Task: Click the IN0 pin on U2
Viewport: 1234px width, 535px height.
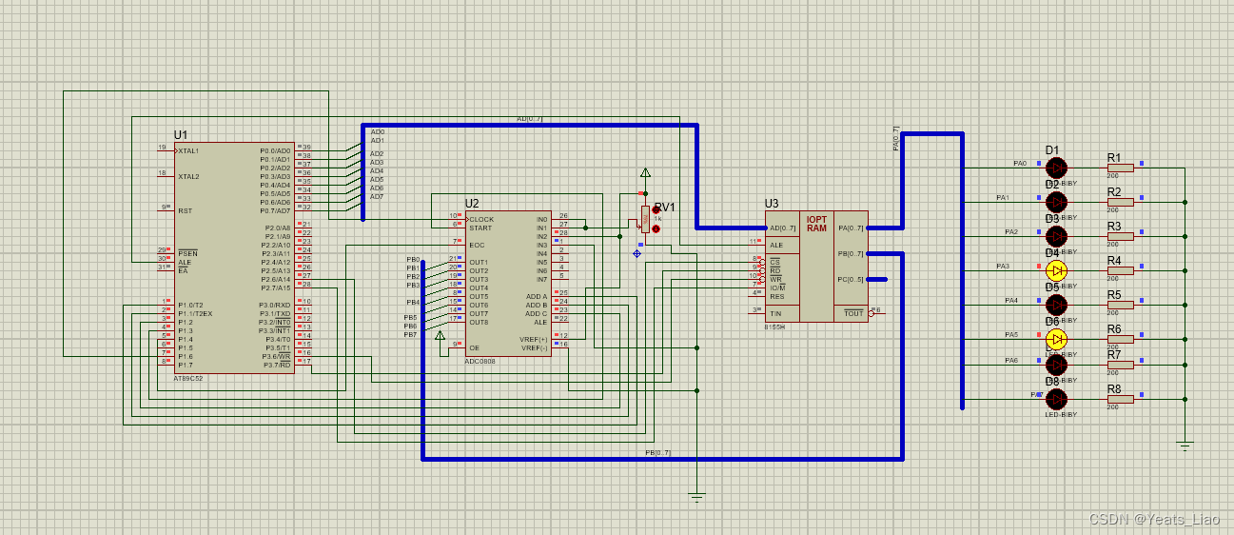Action: (541, 219)
